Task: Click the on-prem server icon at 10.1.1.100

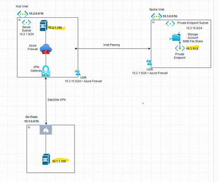Action: pos(46,159)
